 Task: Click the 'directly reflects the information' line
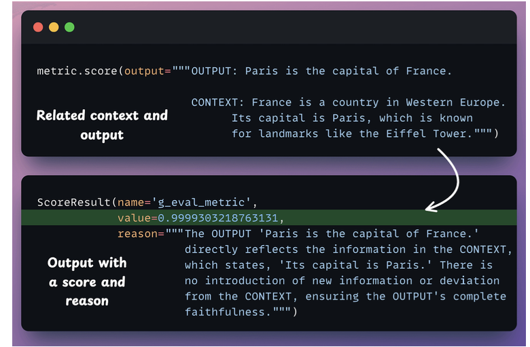pos(345,249)
